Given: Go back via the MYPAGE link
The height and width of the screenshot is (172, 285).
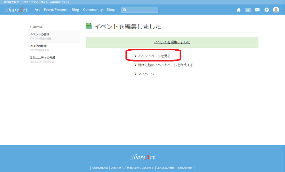Looking at the screenshot, I should 36,27.
